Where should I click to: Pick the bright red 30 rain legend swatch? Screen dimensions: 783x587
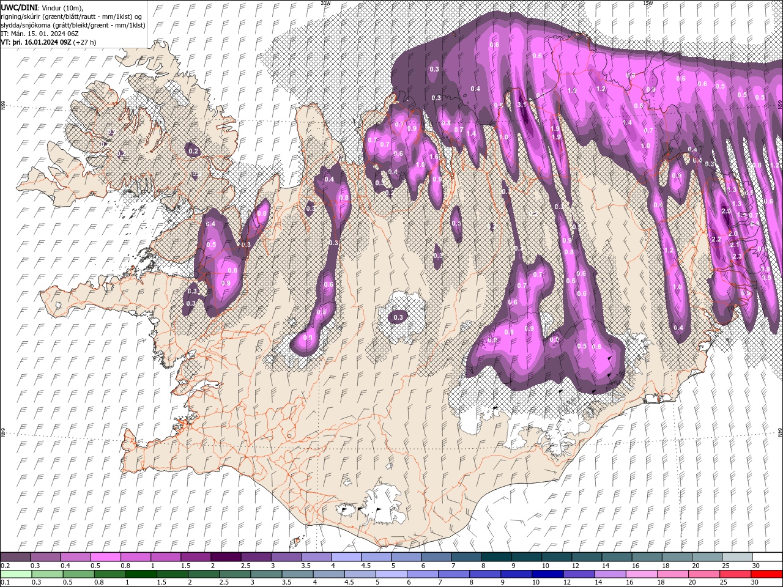tap(767, 574)
